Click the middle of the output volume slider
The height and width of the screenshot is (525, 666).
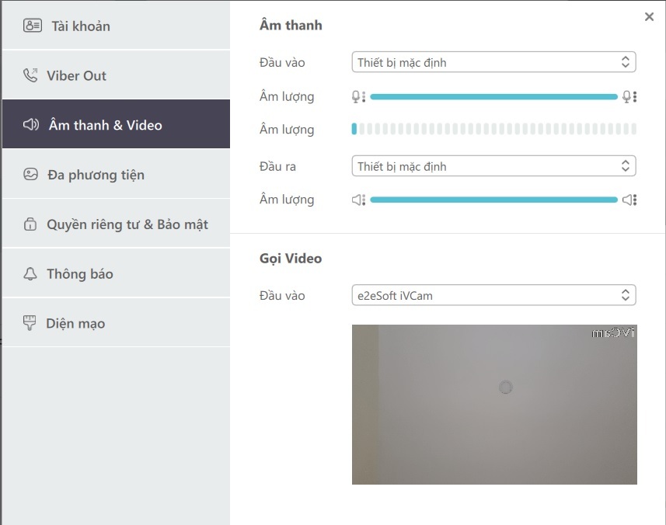(493, 200)
